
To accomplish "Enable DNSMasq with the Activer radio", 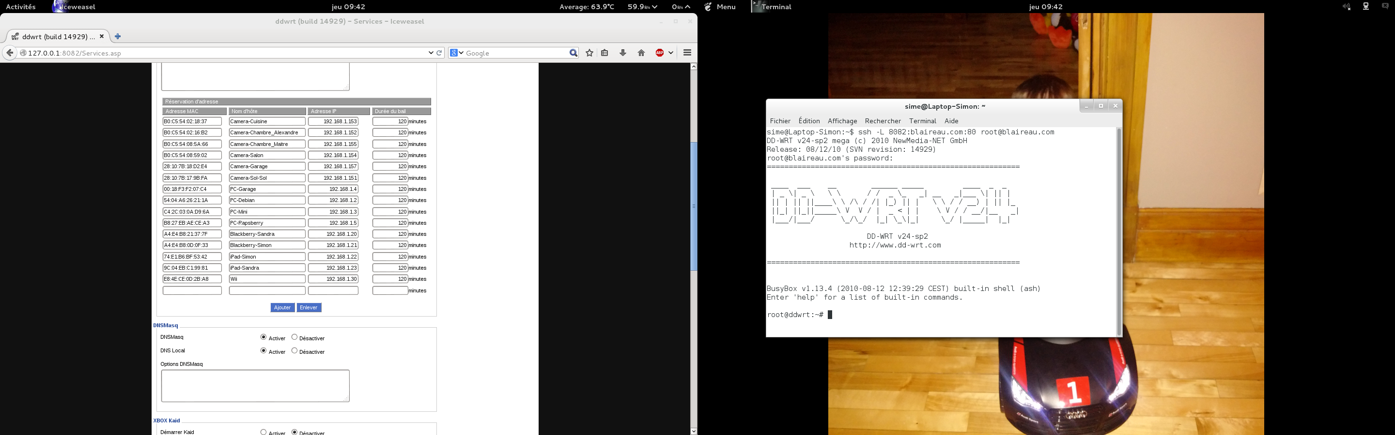I will [263, 337].
